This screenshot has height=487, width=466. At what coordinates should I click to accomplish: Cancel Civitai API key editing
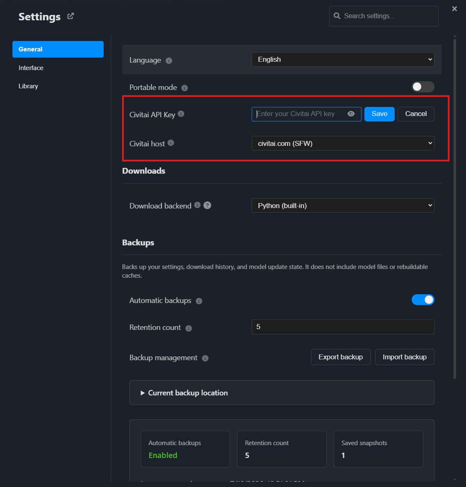(416, 114)
